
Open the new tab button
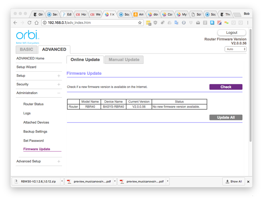[x=237, y=15]
